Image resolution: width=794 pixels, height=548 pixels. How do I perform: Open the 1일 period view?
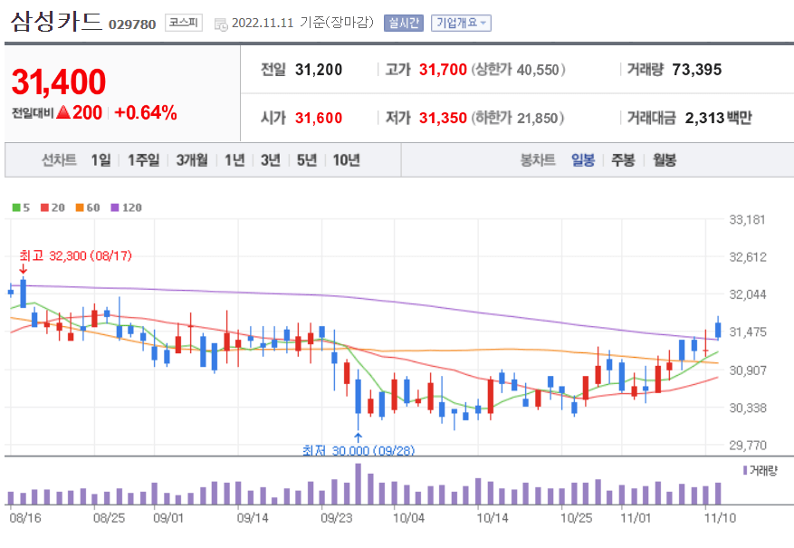[98, 159]
